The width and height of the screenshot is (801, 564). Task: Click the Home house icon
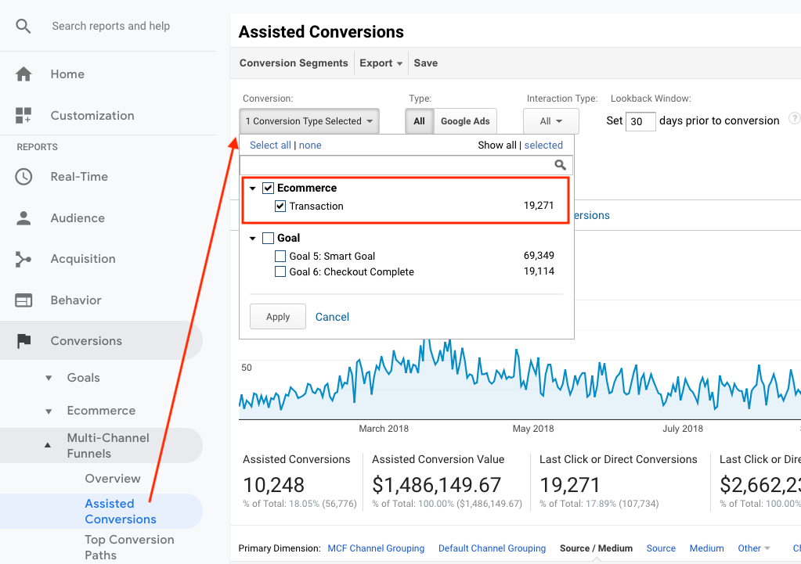(23, 74)
